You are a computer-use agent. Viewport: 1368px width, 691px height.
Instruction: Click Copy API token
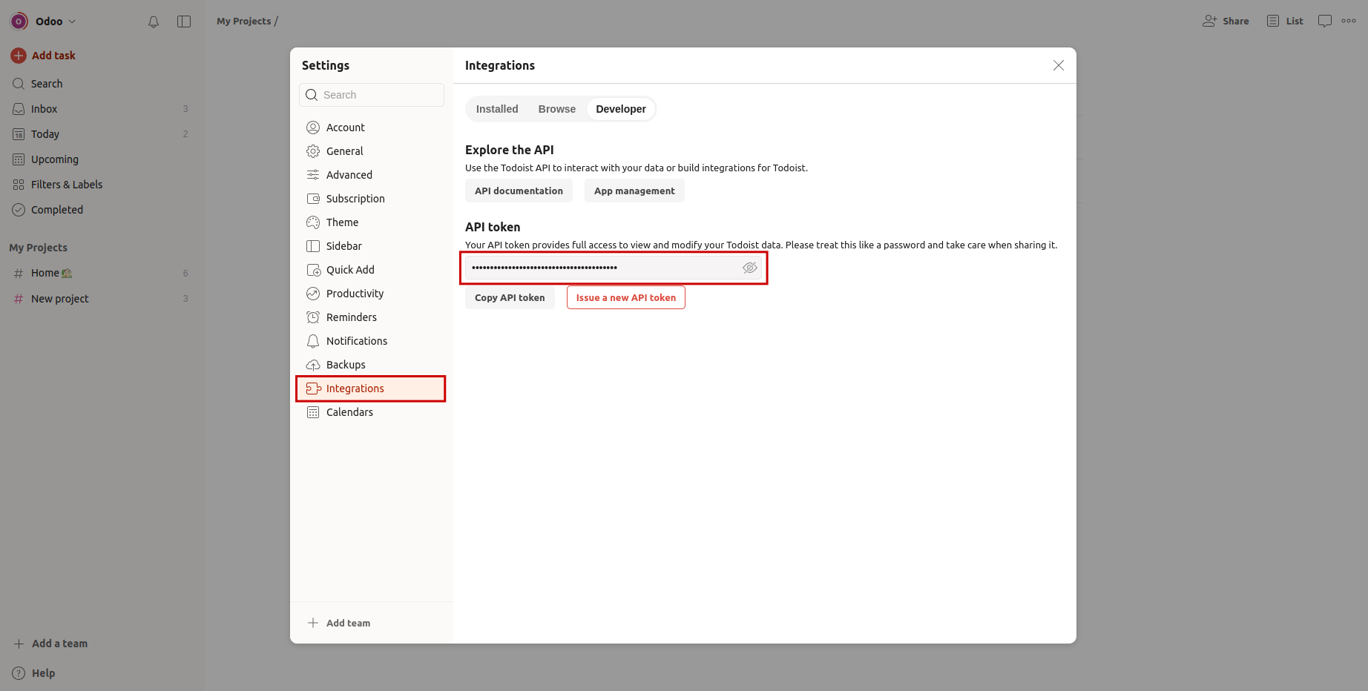tap(510, 297)
